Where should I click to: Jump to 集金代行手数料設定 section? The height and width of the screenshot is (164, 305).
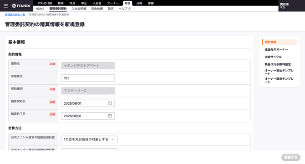pos(278,64)
